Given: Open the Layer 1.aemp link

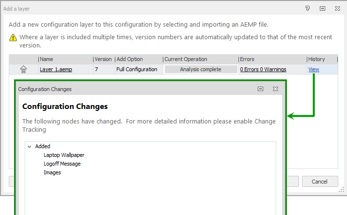Looking at the screenshot, I should pyautogui.click(x=56, y=69).
